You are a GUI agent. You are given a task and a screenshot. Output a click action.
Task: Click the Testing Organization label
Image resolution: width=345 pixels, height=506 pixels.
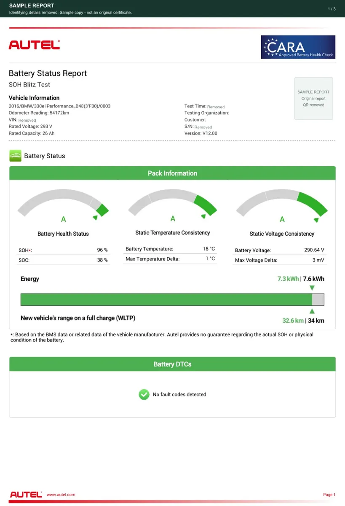206,113
